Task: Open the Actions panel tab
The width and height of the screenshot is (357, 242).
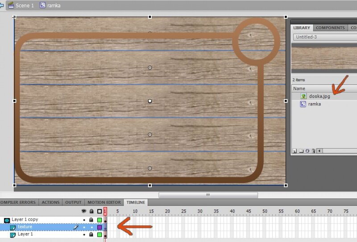Action: (x=50, y=202)
